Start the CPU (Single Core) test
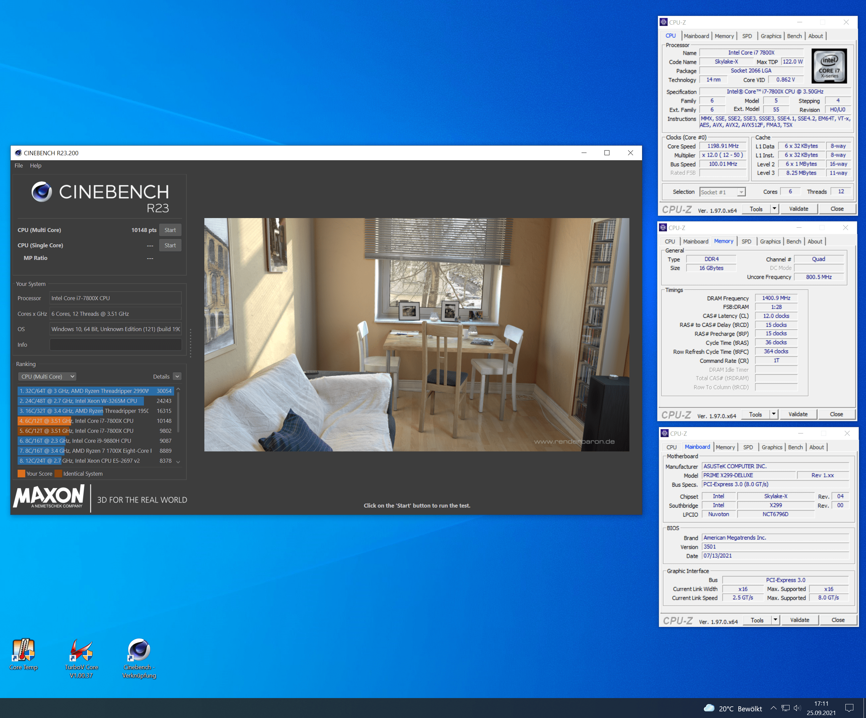Image resolution: width=866 pixels, height=718 pixels. (170, 245)
